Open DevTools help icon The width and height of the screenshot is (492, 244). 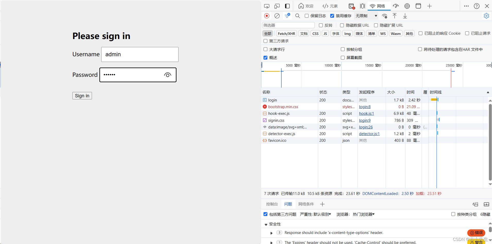[477, 6]
